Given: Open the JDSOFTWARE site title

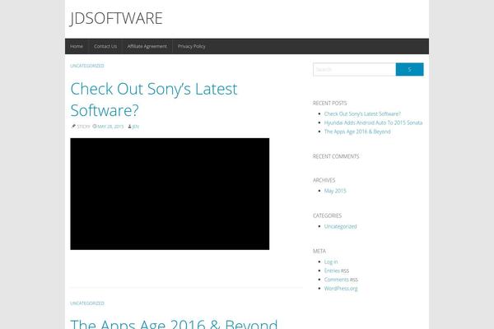Looking at the screenshot, I should (116, 18).
